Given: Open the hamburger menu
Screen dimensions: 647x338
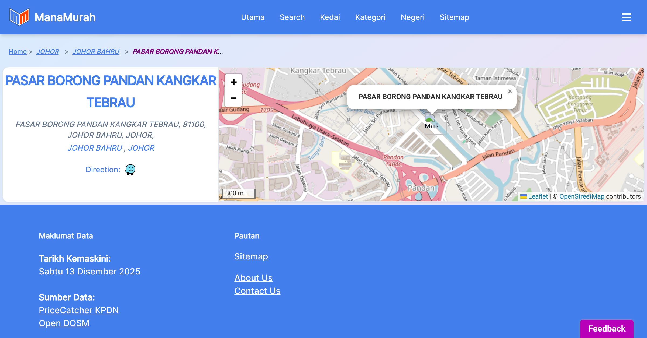Looking at the screenshot, I should point(626,17).
